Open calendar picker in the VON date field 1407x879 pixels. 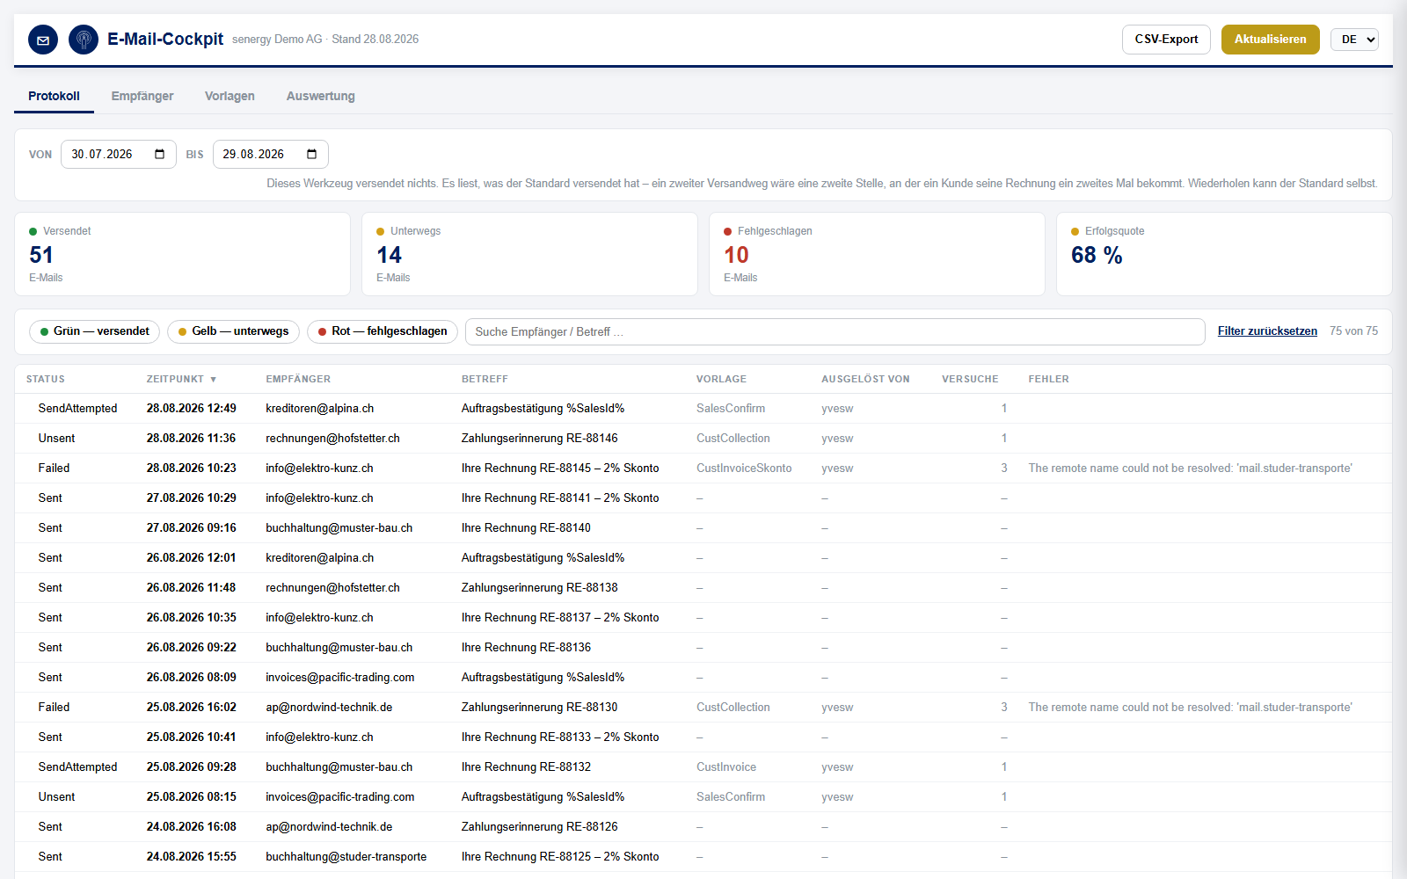pyautogui.click(x=159, y=155)
